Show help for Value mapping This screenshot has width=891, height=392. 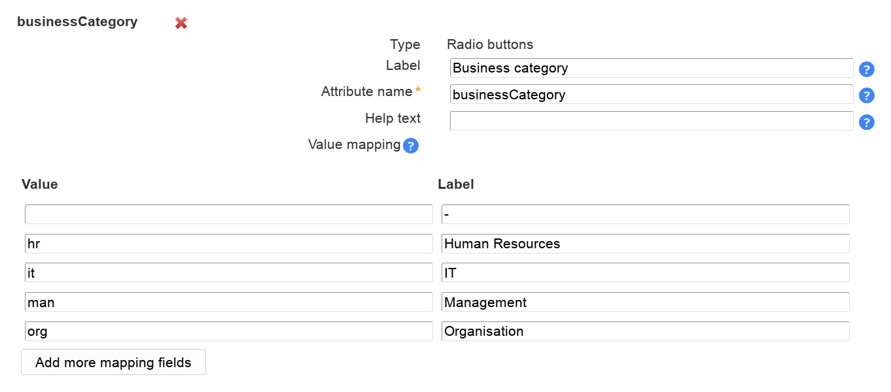(x=410, y=146)
